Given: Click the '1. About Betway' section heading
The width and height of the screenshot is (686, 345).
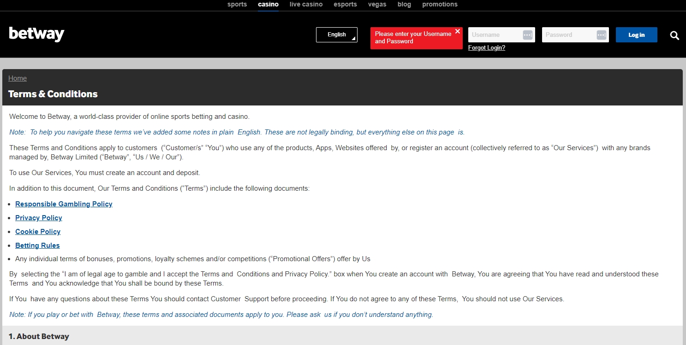Looking at the screenshot, I should point(39,337).
